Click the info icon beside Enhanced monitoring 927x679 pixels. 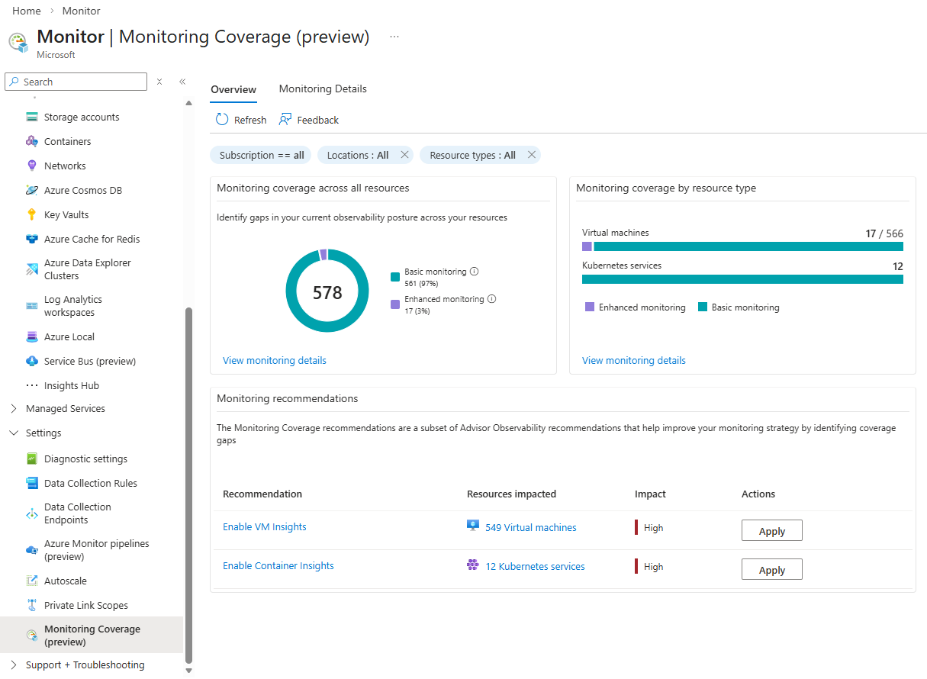pos(491,298)
